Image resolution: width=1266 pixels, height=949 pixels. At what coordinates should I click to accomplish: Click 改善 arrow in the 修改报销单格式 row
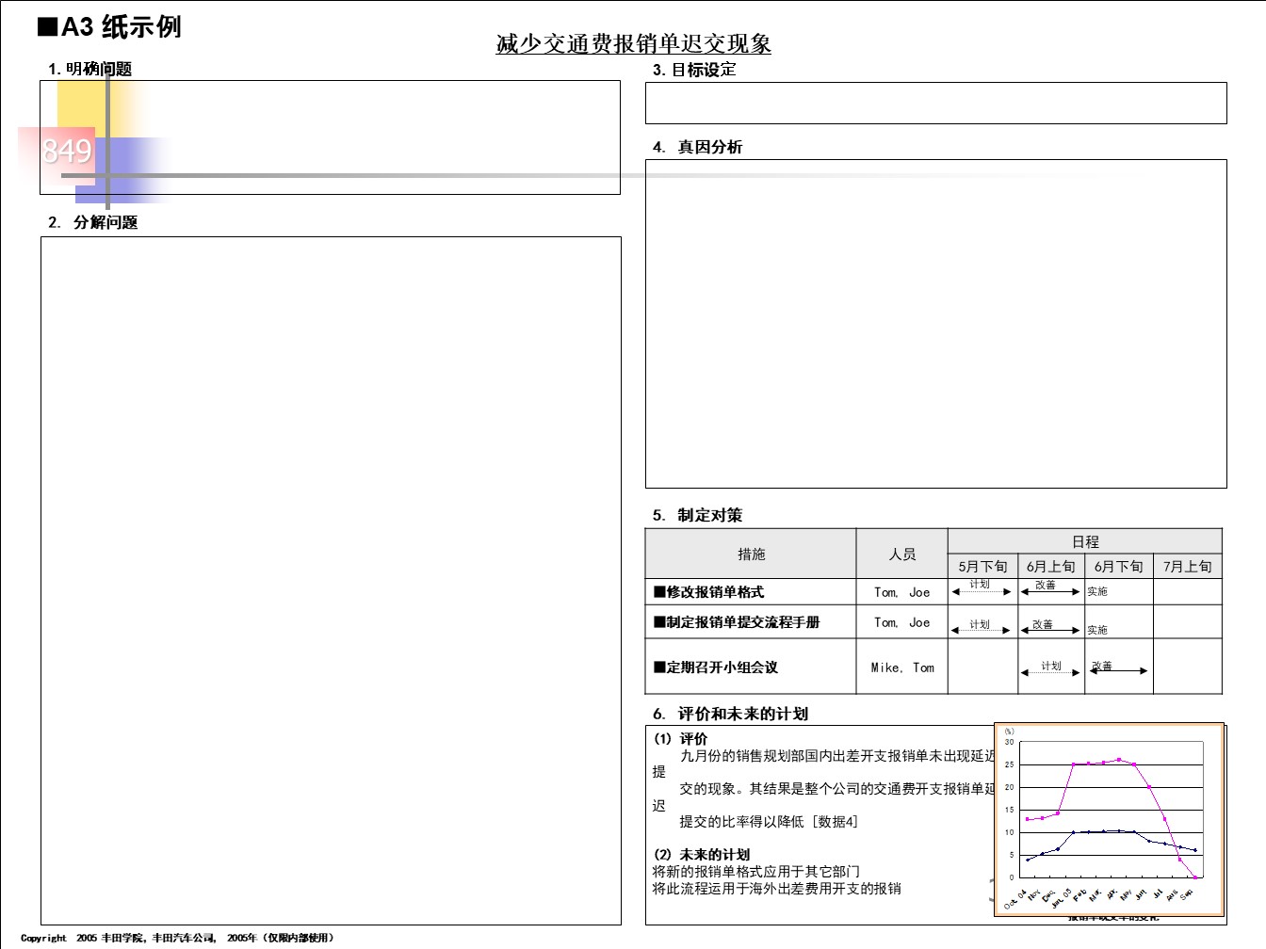(x=1050, y=592)
